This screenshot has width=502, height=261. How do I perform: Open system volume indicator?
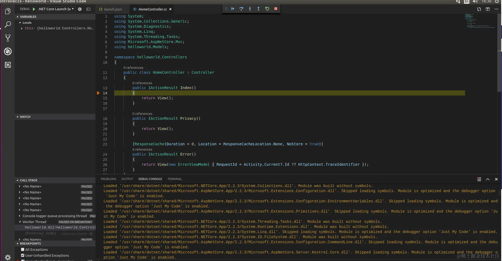click(475, 2)
